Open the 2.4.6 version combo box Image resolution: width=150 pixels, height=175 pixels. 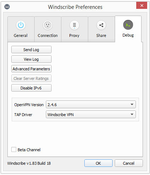pyautogui.click(x=91, y=104)
